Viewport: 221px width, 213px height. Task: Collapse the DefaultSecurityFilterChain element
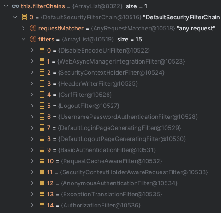(x=15, y=17)
